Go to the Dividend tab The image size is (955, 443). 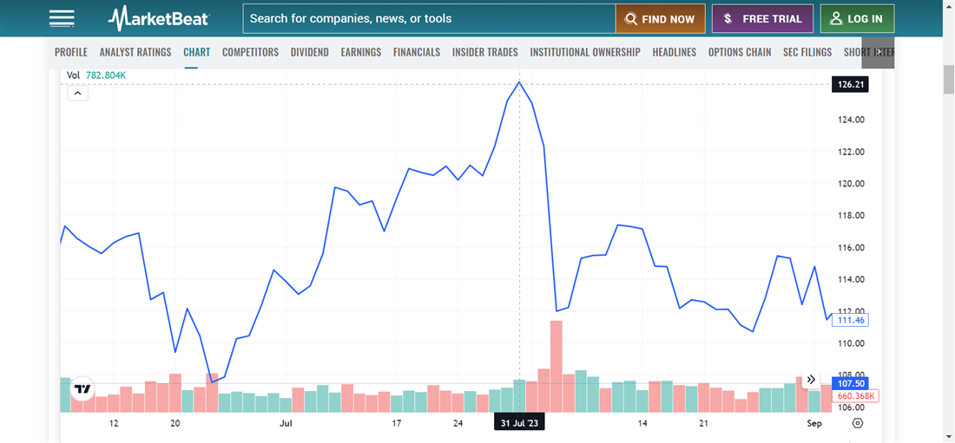pyautogui.click(x=310, y=52)
